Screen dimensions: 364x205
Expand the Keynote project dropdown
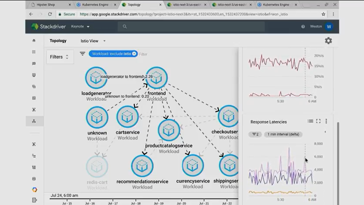click(x=80, y=27)
